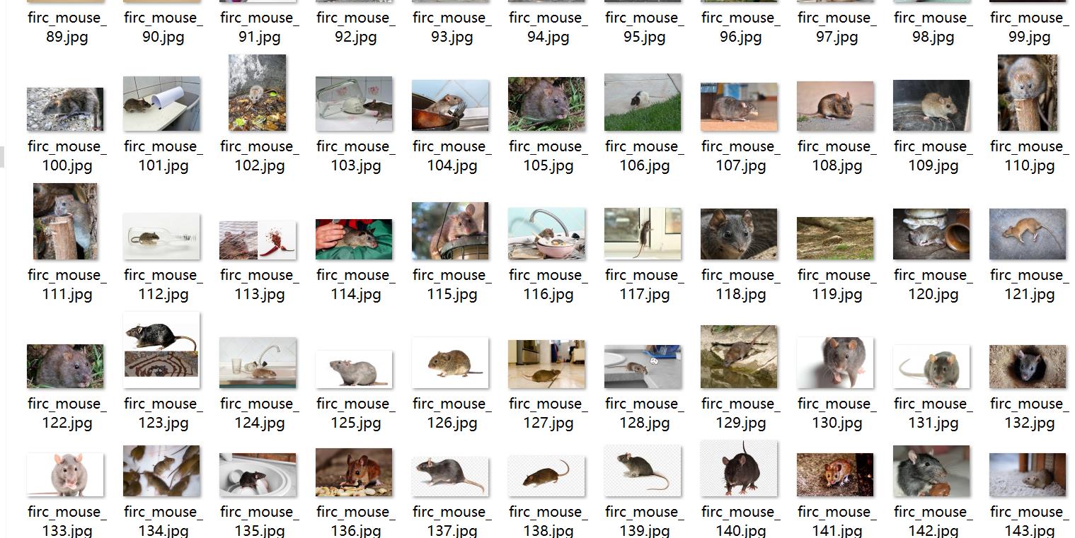The width and height of the screenshot is (1075, 538).
Task: Click firc_mouse_113.jpg chili thumbnail
Action: pyautogui.click(x=258, y=240)
